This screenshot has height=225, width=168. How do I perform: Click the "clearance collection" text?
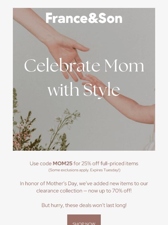(x=59, y=191)
